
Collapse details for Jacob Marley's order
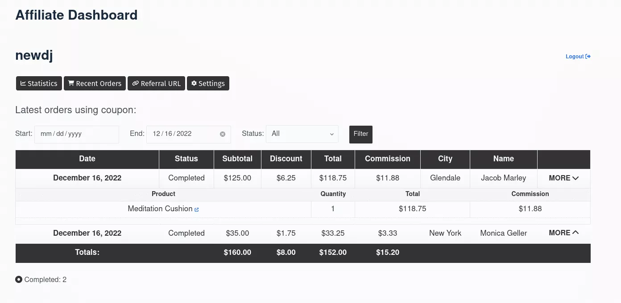click(563, 178)
